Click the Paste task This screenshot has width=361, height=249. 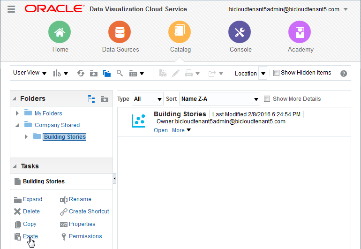[30, 236]
